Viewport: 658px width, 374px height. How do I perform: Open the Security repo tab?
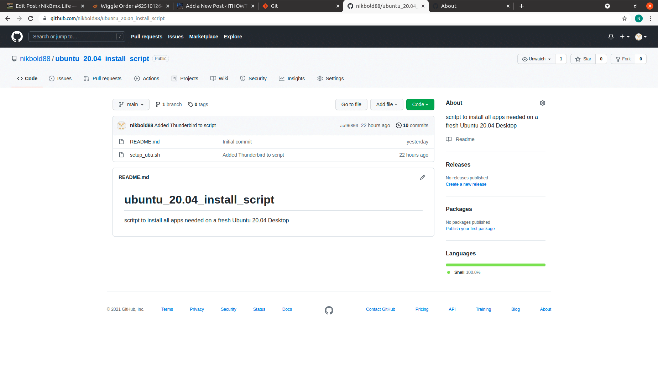pyautogui.click(x=253, y=78)
